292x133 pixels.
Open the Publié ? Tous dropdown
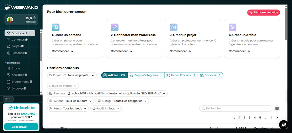(x=106, y=109)
